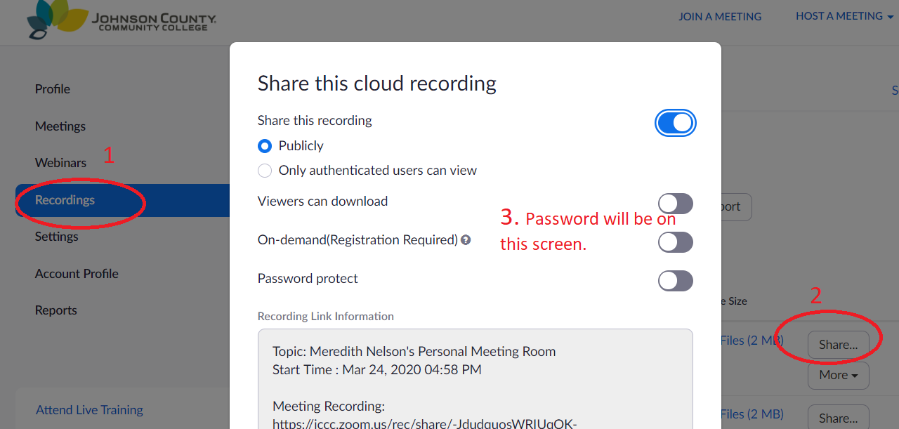Image resolution: width=899 pixels, height=429 pixels.
Task: Click JOIN A MEETING in the top bar
Action: point(720,15)
